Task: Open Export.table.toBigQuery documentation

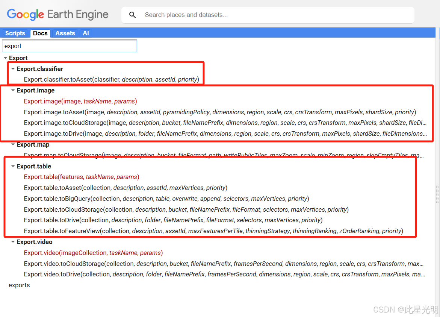Action: click(x=166, y=199)
